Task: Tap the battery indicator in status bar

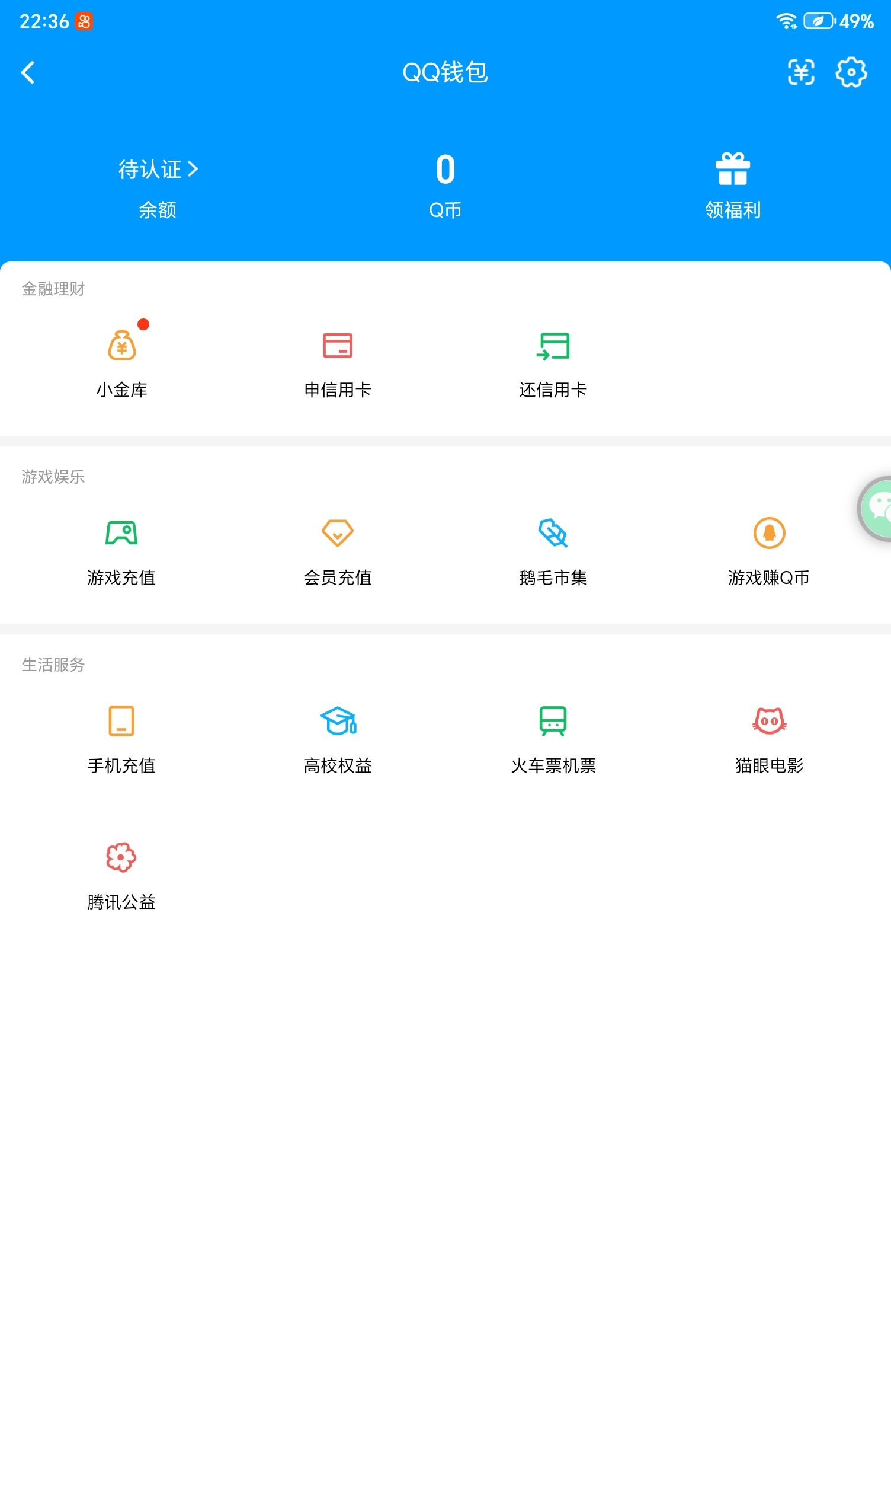Action: point(819,21)
